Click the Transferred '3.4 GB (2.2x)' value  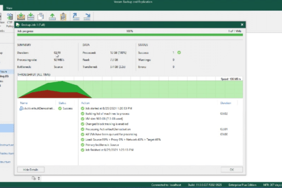118,67
